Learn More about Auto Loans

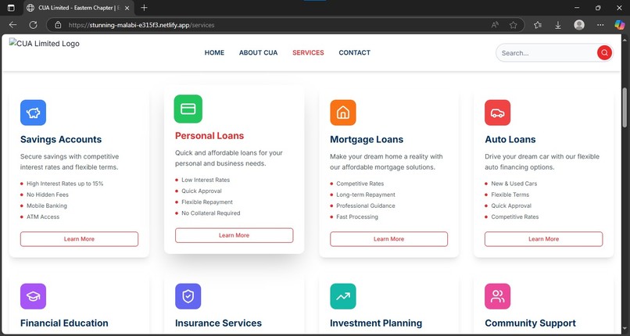pyautogui.click(x=543, y=239)
